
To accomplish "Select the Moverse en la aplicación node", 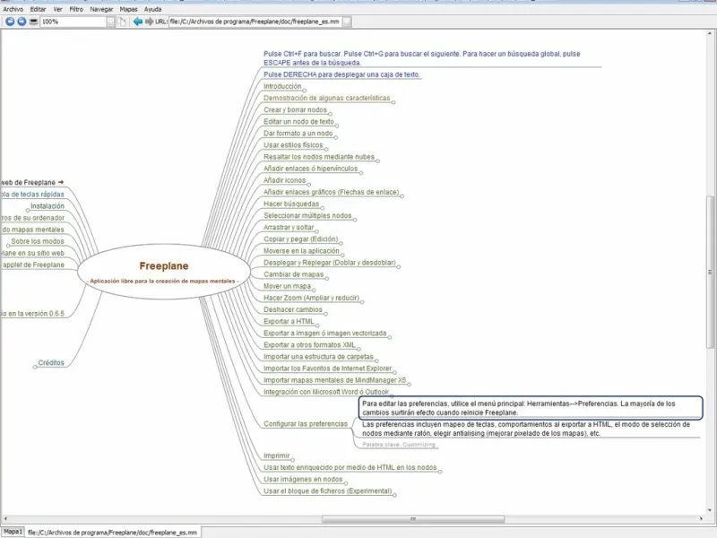I will 301,251.
